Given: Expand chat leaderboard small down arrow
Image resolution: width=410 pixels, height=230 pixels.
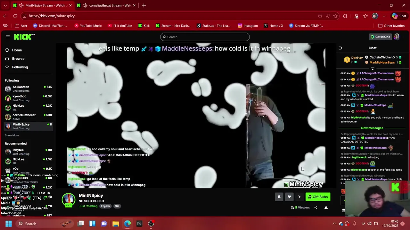Looking at the screenshot, I should (373, 68).
